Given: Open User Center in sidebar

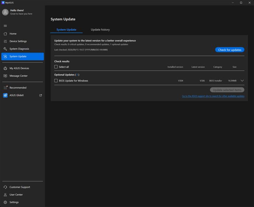Looking at the screenshot, I should click(x=22, y=195).
